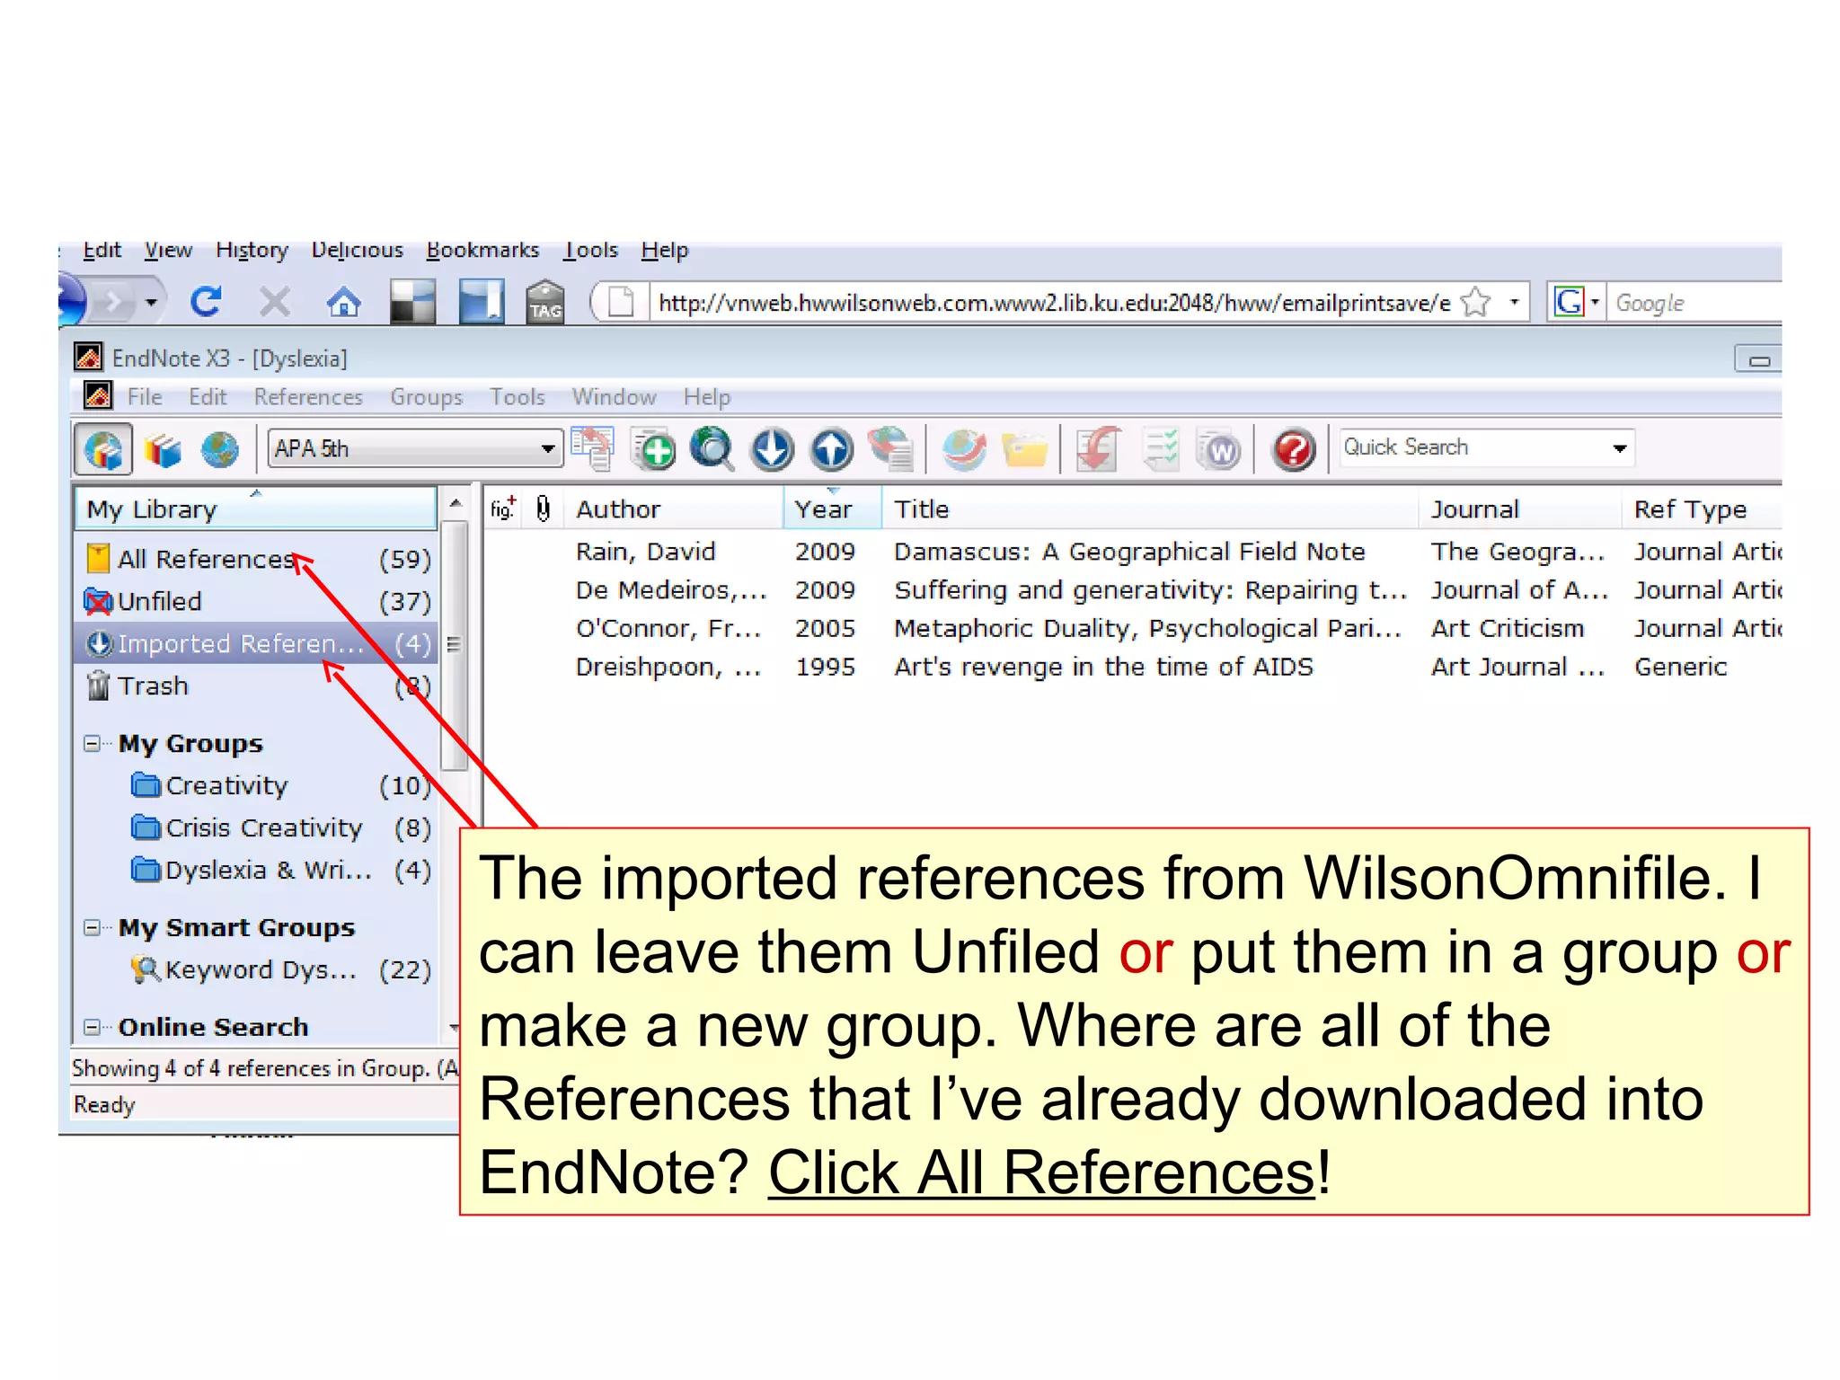The image size is (1840, 1380).
Task: Select integrated library and online search mode icon
Action: point(103,449)
